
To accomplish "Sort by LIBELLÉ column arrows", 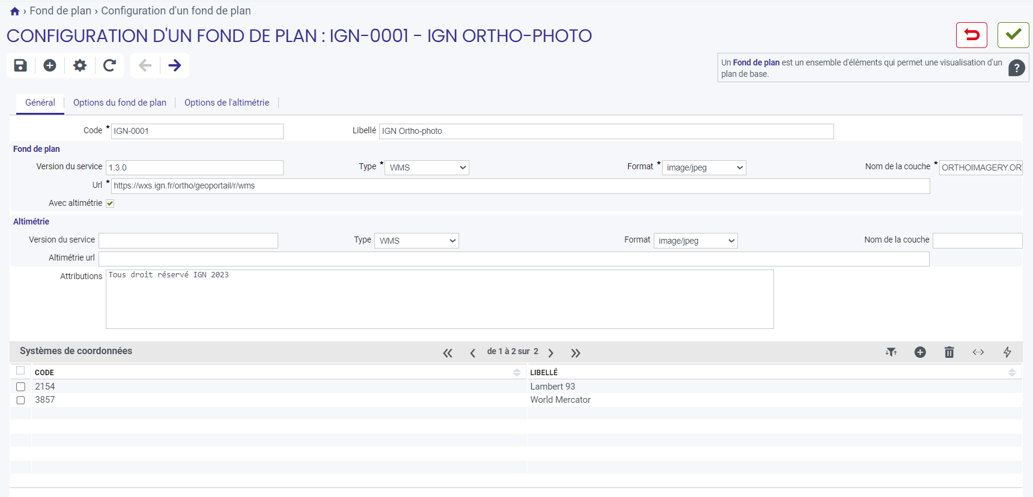I will [x=1012, y=373].
